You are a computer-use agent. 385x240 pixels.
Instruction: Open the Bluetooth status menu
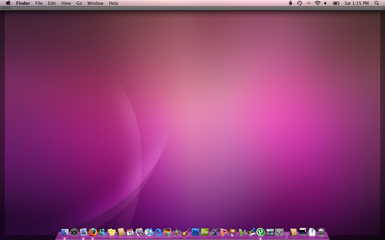[x=309, y=3]
